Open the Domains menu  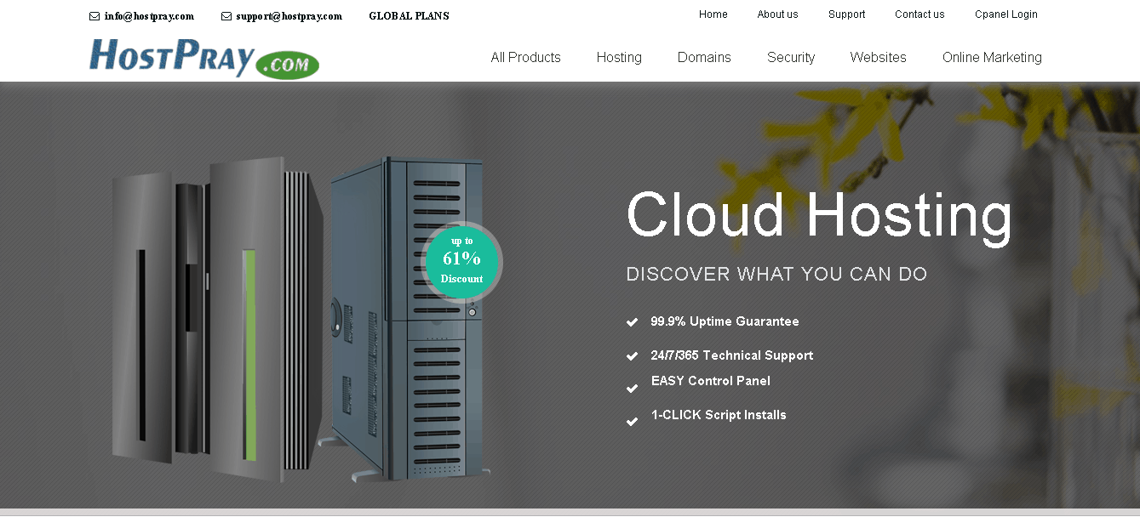704,58
